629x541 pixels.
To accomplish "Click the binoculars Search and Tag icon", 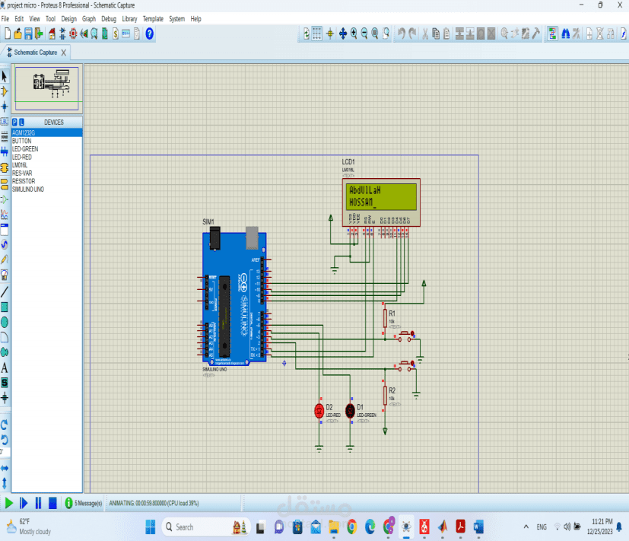I will pos(566,33).
